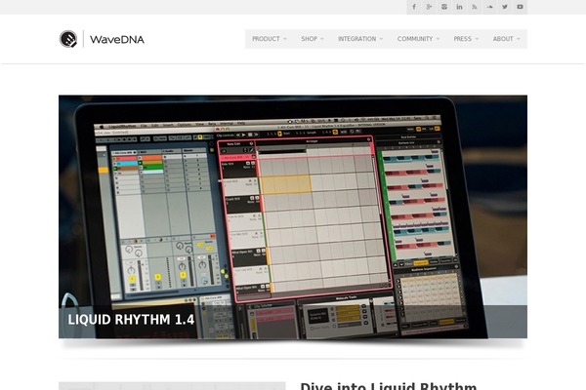Open the INTEGRATION menu

point(360,39)
